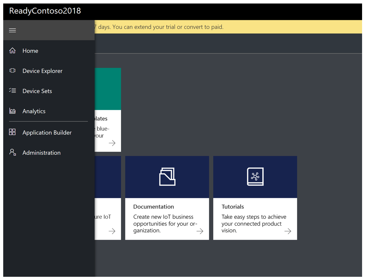The height and width of the screenshot is (280, 365).
Task: Click arrow on the Azure IoT card
Action: pos(112,231)
